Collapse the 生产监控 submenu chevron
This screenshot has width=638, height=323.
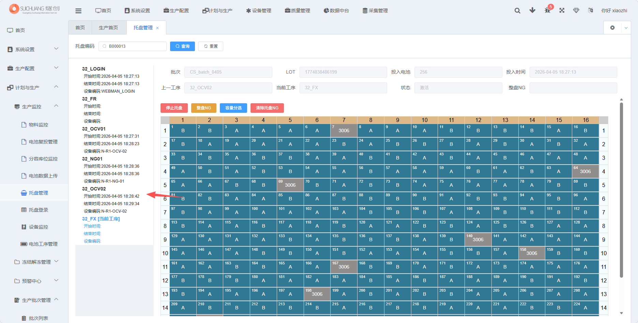click(x=56, y=106)
